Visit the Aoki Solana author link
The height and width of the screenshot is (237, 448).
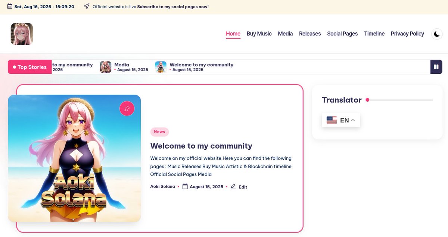pos(162,187)
